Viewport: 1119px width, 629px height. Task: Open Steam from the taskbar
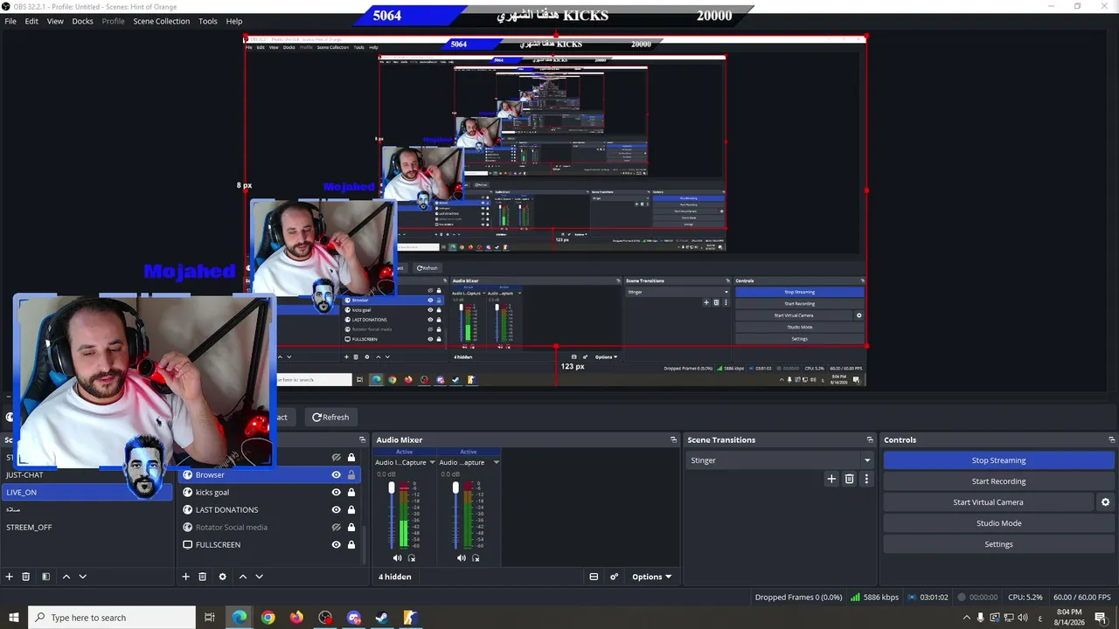[382, 618]
